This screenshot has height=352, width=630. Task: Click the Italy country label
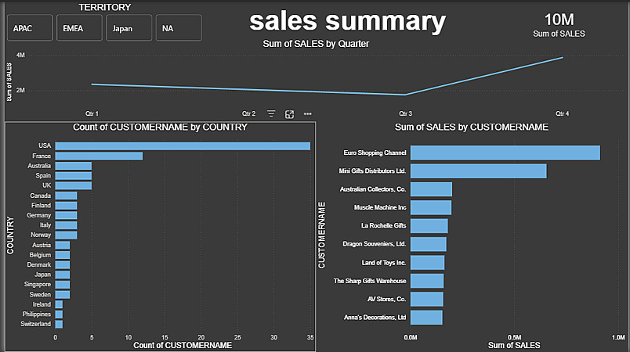tap(45, 225)
